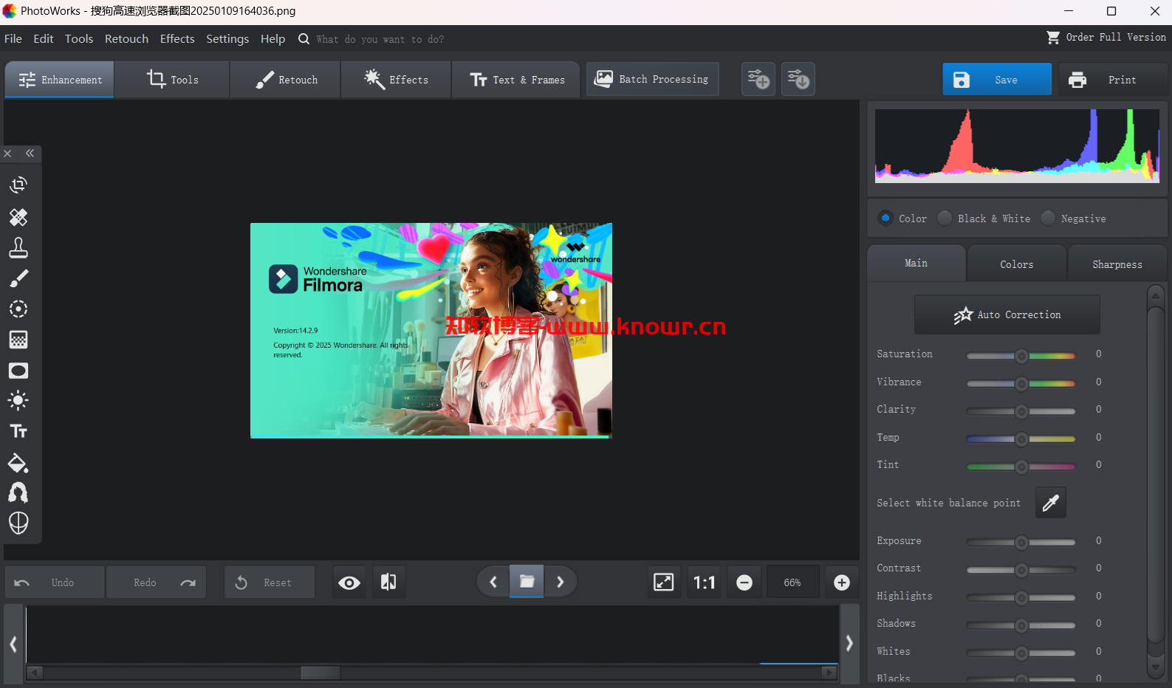Select the Black & White radio button
The image size is (1172, 688).
coord(945,218)
